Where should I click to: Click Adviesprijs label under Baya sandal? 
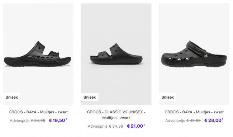pos(20,121)
